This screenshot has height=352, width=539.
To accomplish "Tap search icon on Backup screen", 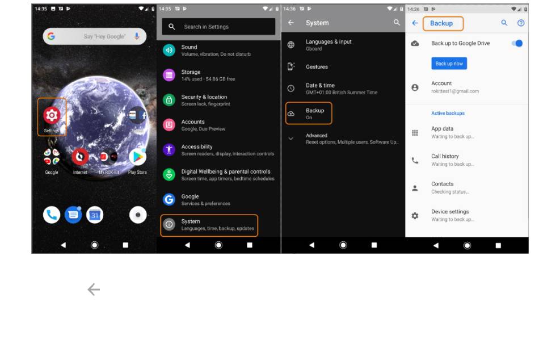I will [x=504, y=23].
